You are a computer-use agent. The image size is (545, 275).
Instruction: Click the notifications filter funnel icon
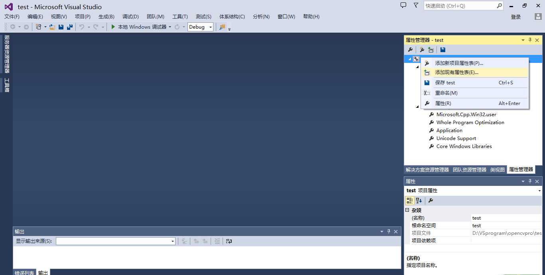pyautogui.click(x=416, y=5)
